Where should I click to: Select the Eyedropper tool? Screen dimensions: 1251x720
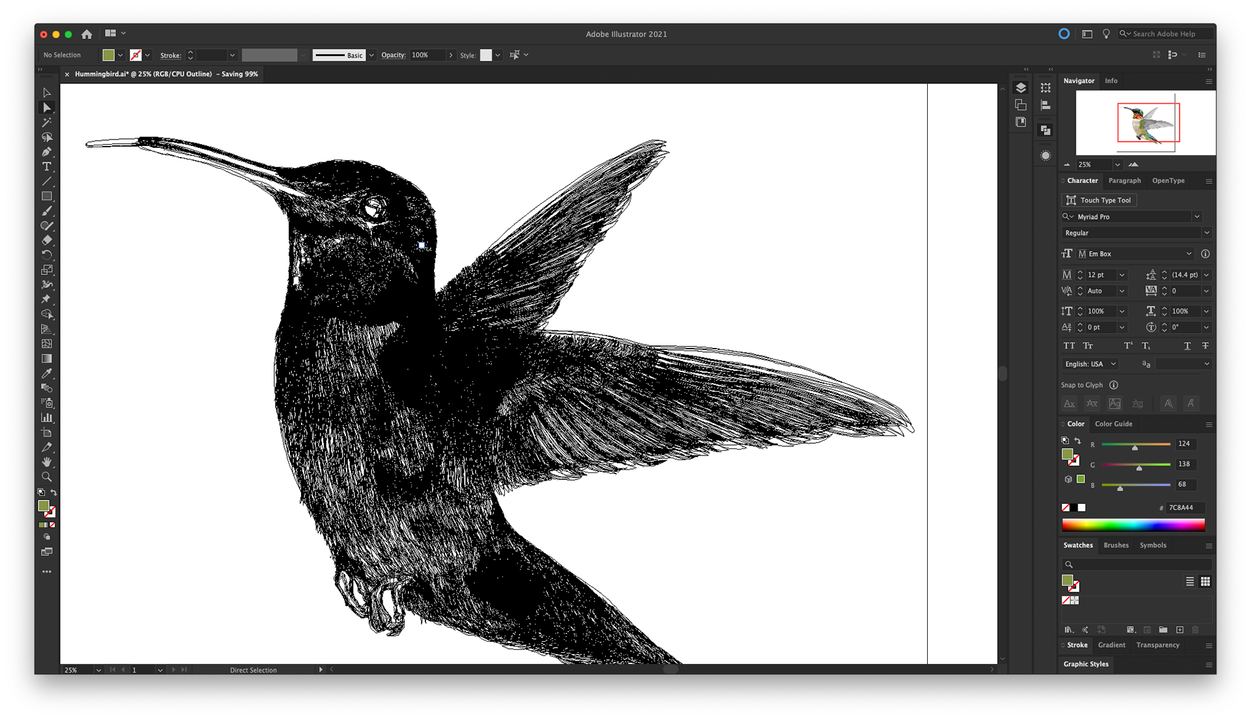46,373
